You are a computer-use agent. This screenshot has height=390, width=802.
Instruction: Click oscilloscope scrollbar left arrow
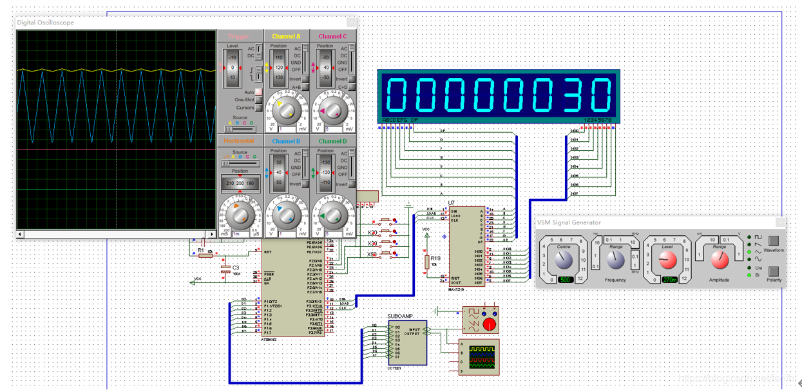coord(20,233)
